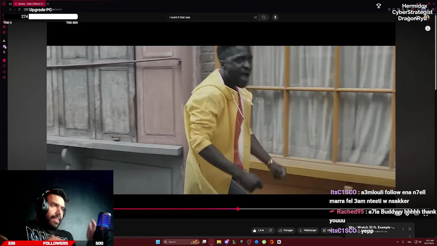Select the Kwabs - Walk browser tab

29,4
